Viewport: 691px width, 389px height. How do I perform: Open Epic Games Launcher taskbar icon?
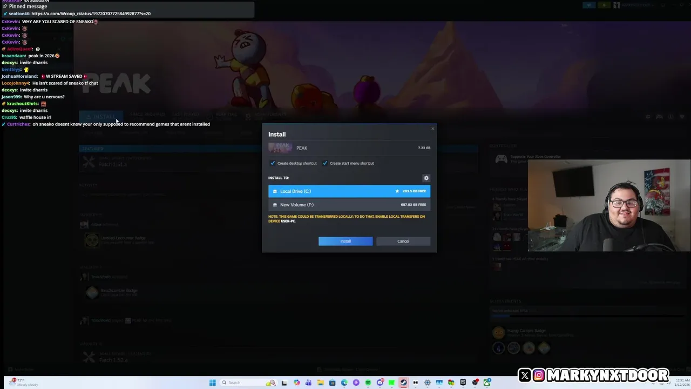coord(463,383)
